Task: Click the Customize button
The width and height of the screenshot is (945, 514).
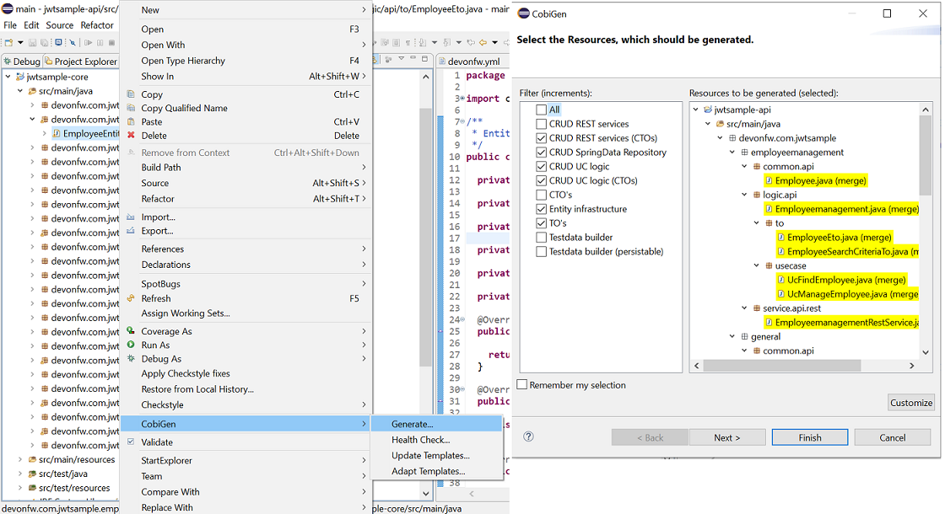Action: pyautogui.click(x=911, y=403)
